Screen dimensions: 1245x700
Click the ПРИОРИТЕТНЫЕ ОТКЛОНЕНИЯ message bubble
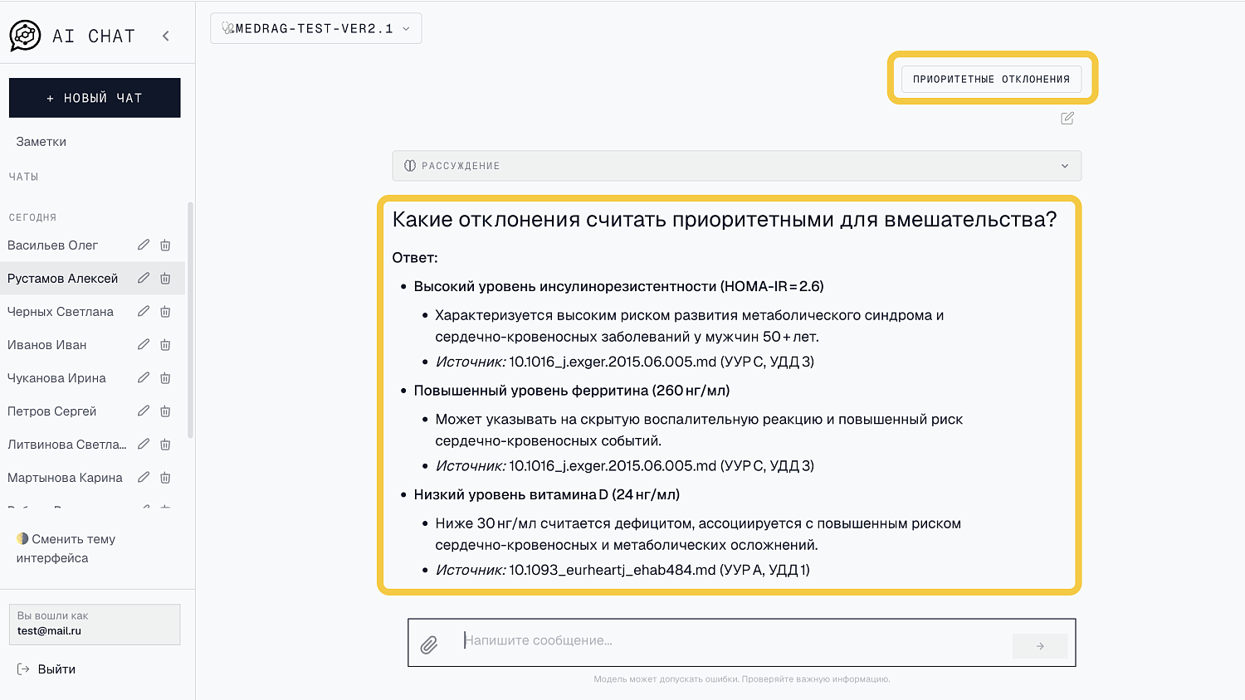point(992,79)
